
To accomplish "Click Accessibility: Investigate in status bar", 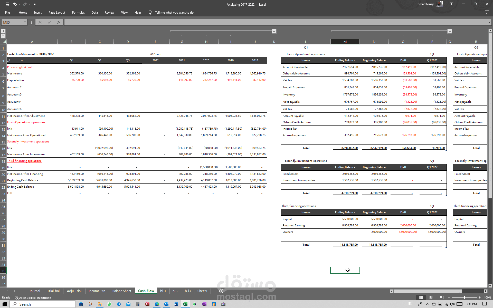I will pyautogui.click(x=33, y=298).
